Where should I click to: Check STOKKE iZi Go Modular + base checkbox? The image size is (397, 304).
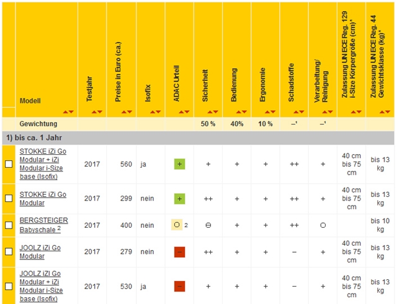click(9, 164)
